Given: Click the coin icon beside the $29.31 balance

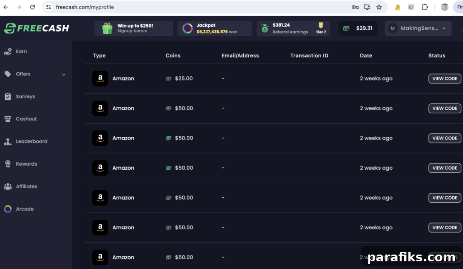Looking at the screenshot, I should pyautogui.click(x=346, y=28).
